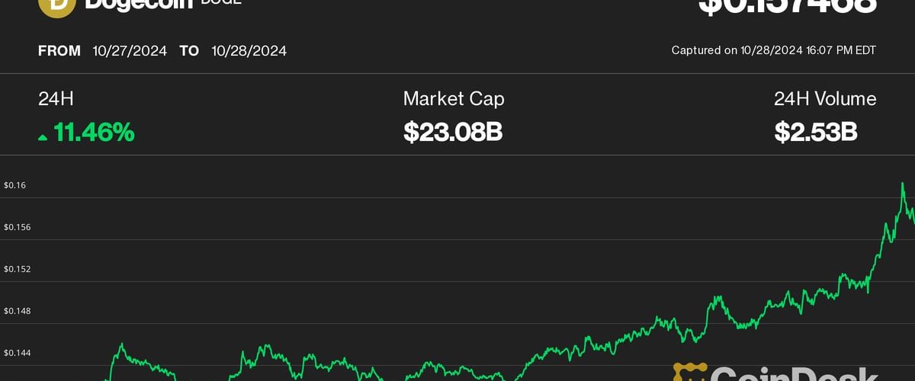This screenshot has width=915, height=381.
Task: Click the captured-on timestamp text
Action: pos(773,50)
